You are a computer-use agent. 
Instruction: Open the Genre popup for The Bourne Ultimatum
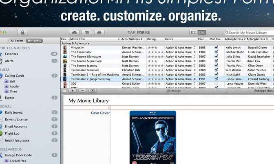point(195,57)
